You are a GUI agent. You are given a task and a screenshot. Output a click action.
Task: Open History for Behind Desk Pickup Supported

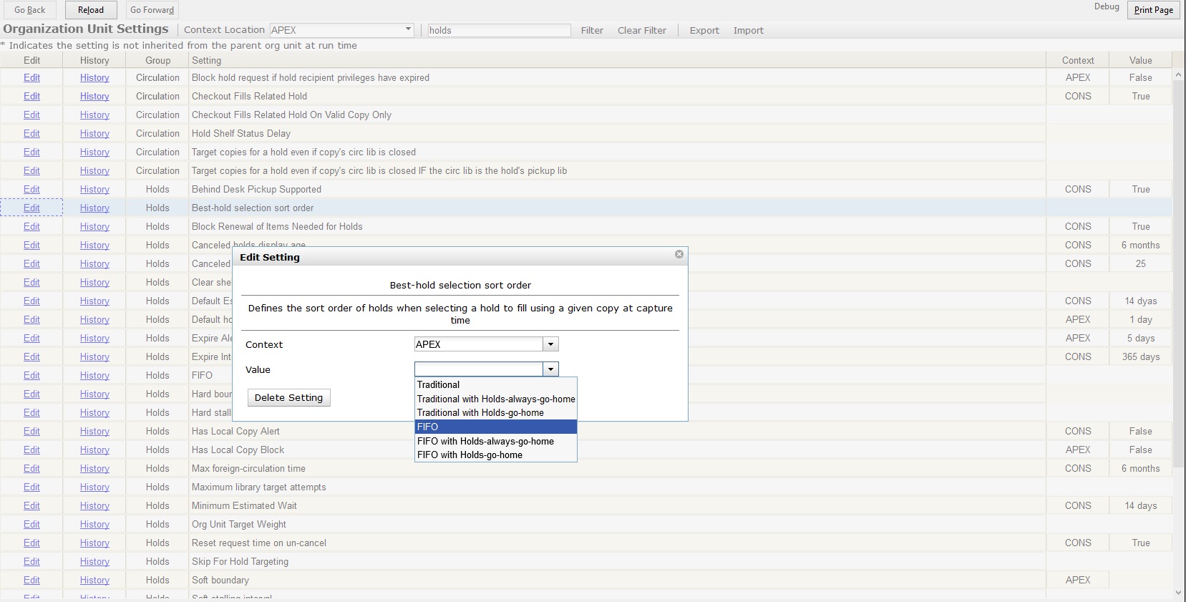pyautogui.click(x=94, y=189)
